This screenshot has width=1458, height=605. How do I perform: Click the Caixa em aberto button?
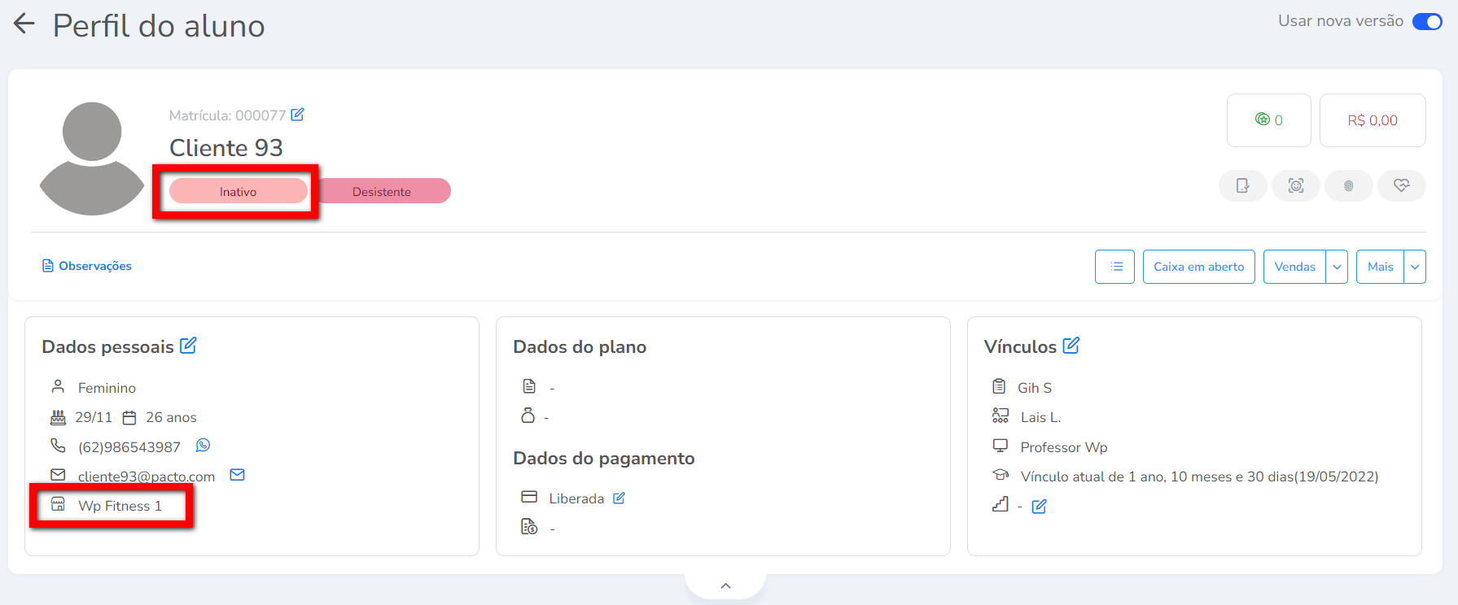coord(1198,267)
